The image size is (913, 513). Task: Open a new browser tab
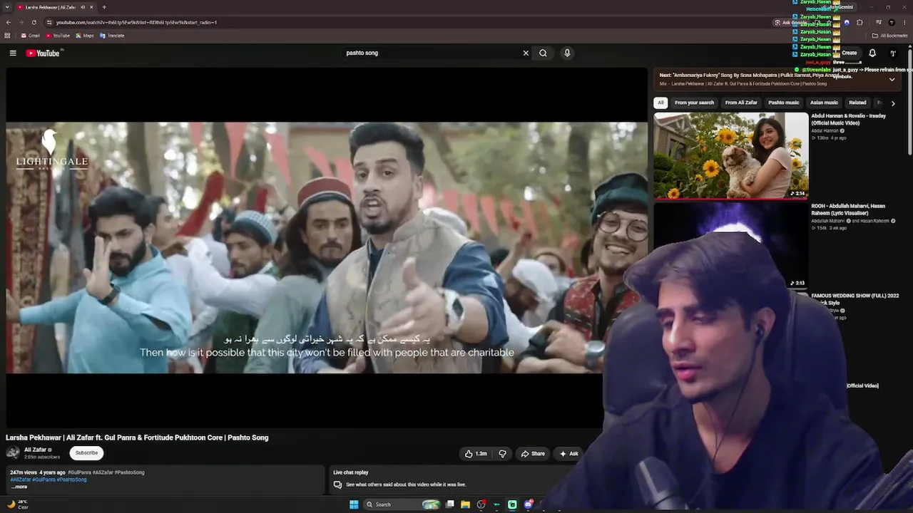[104, 7]
